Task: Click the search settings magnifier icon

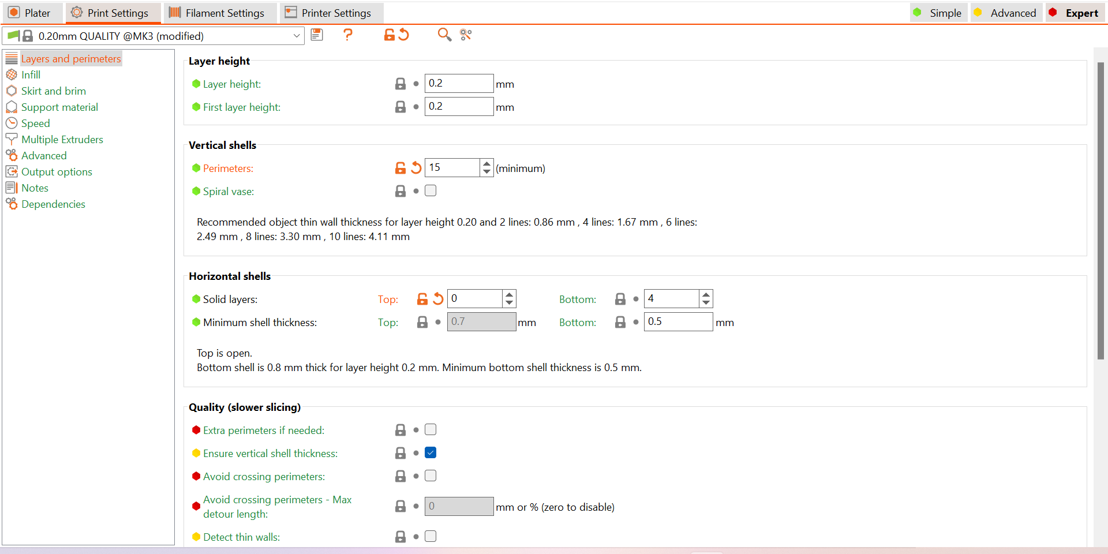Action: tap(444, 35)
